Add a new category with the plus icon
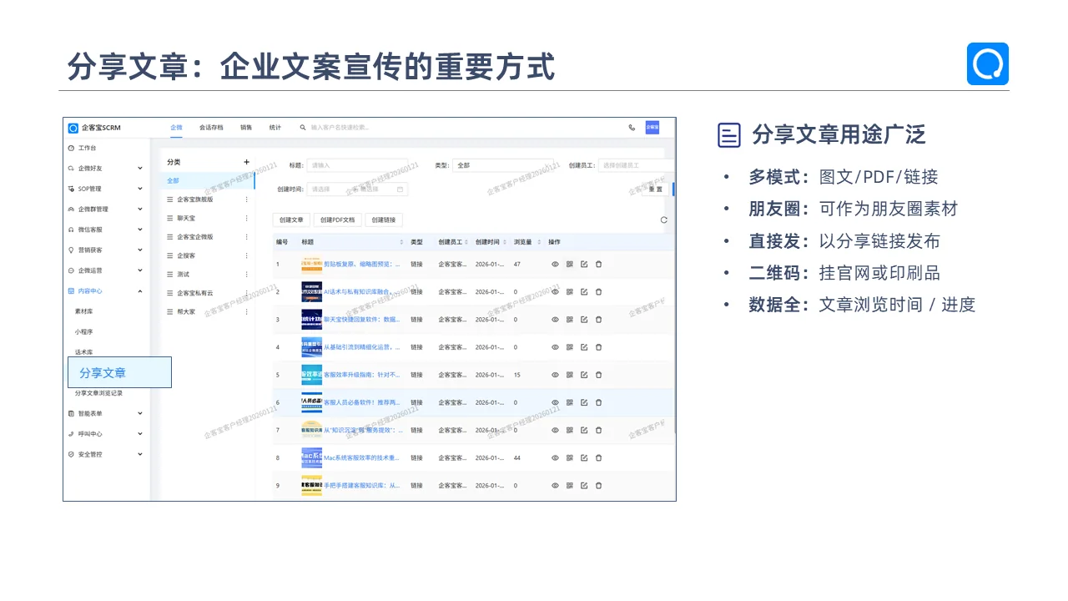Image resolution: width=1068 pixels, height=601 pixels. tap(246, 162)
